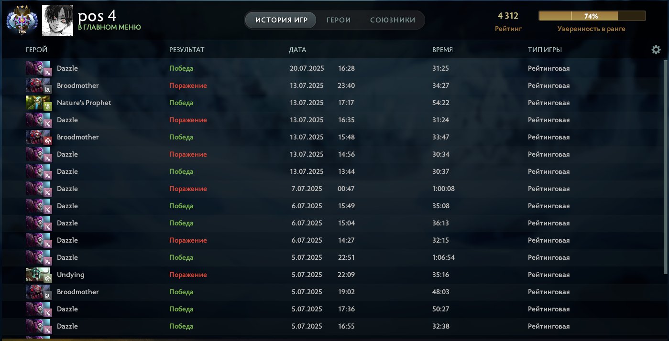Click the rank confidence 74% bar
Viewport: 669px width, 341px height.
click(591, 16)
